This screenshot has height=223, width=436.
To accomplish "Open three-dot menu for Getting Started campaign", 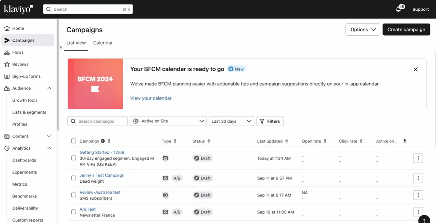I will [x=418, y=158].
